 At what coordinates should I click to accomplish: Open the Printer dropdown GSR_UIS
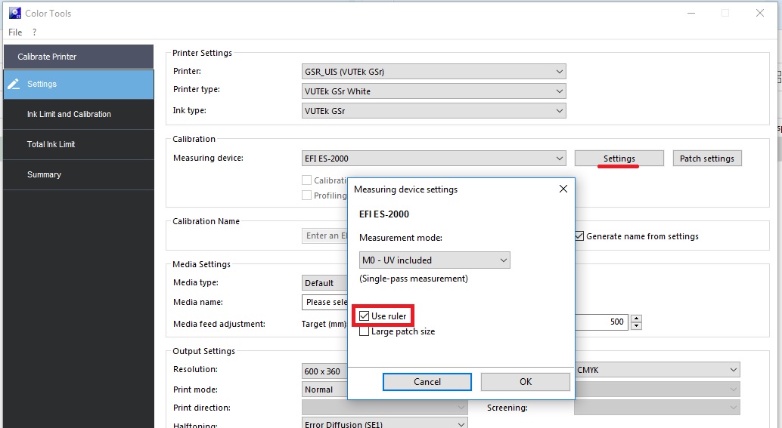[433, 72]
